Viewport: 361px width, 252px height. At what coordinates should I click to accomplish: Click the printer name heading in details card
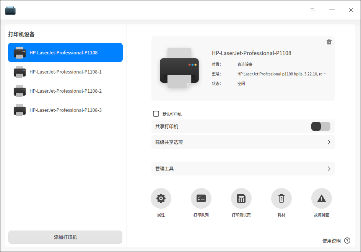point(251,53)
